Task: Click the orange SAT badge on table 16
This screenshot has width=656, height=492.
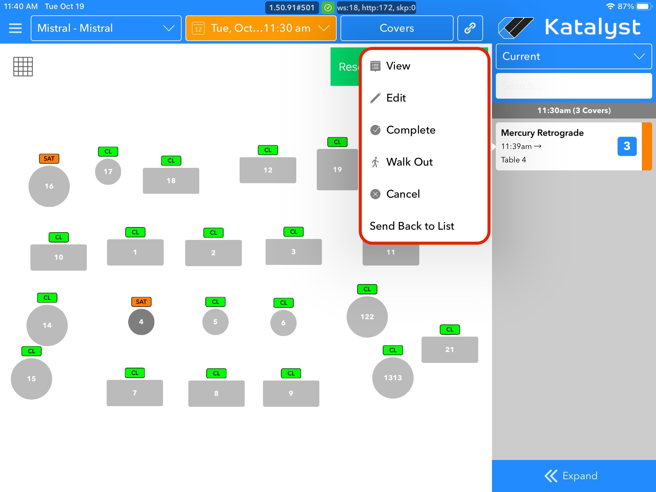Action: 49,159
